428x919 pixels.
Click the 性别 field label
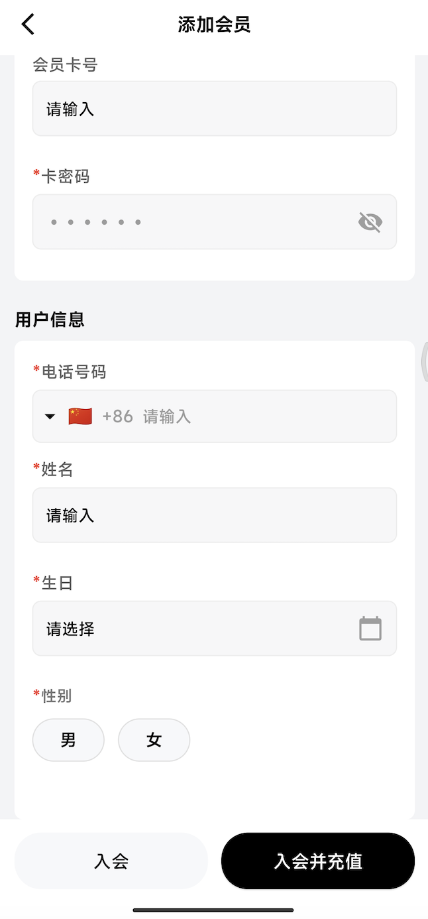coord(56,696)
